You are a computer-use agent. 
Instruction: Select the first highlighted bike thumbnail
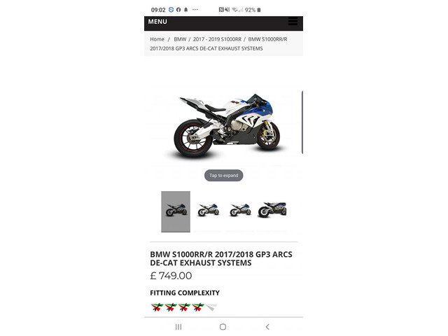(x=176, y=211)
